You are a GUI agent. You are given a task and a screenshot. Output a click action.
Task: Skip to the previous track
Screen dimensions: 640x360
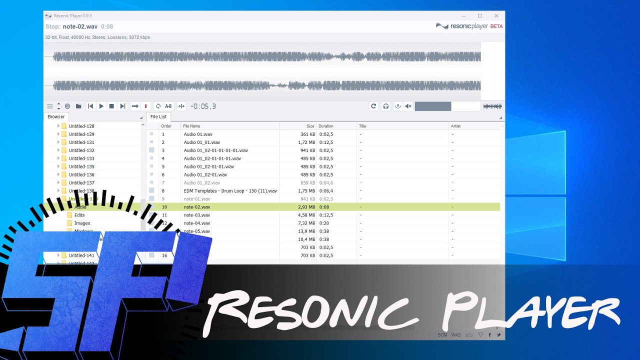coord(90,106)
